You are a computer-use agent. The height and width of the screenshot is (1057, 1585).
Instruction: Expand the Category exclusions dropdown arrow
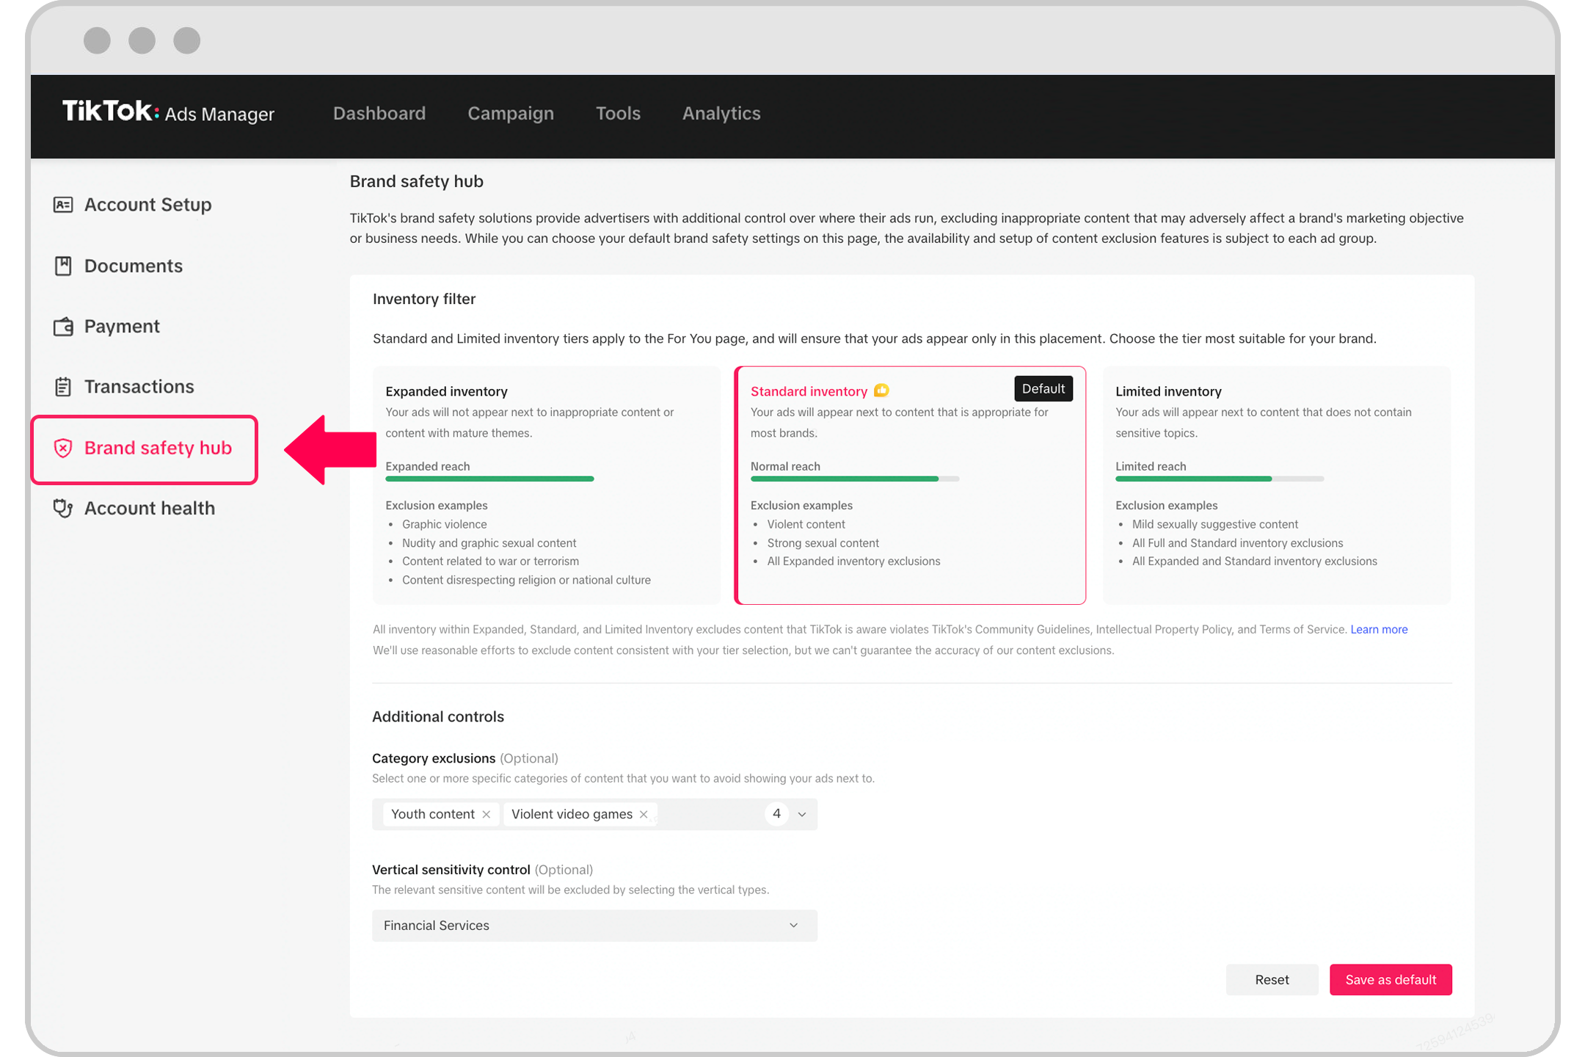(x=802, y=814)
